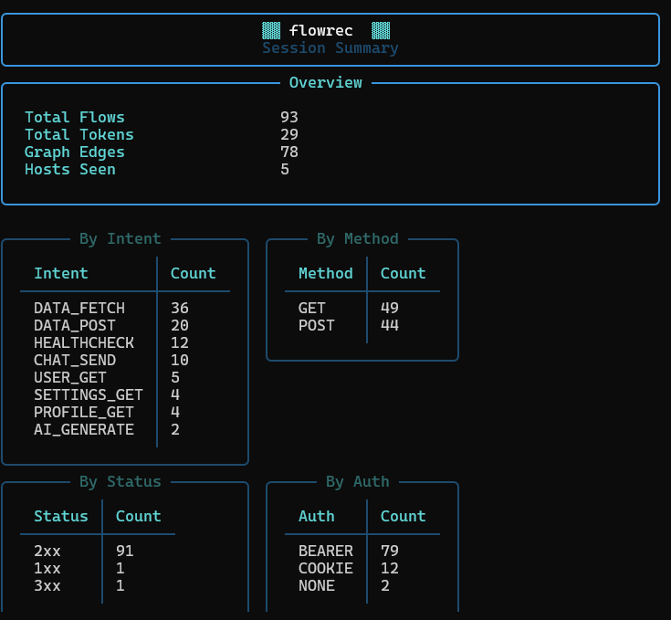Image resolution: width=671 pixels, height=620 pixels.
Task: Select the Graph Edges label
Action: (x=75, y=152)
